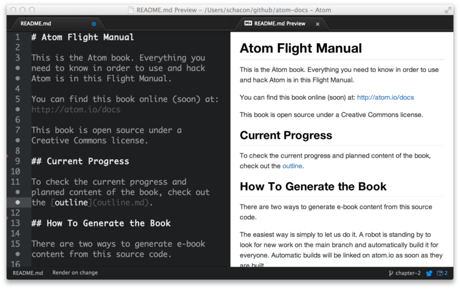Click the Markdown icon on the preview tab

(248, 24)
